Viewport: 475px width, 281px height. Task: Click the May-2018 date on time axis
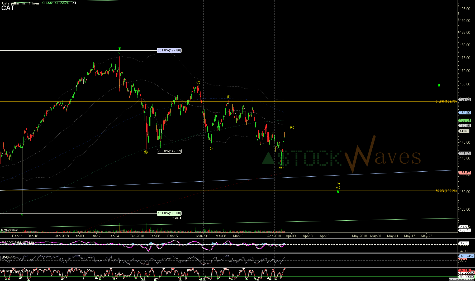(x=359, y=236)
